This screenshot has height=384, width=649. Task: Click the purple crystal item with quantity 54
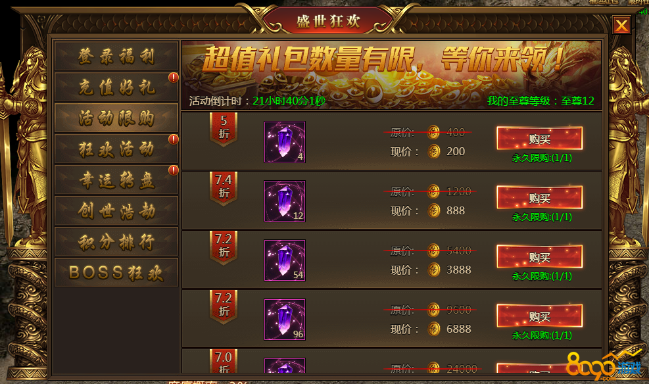[x=285, y=260]
